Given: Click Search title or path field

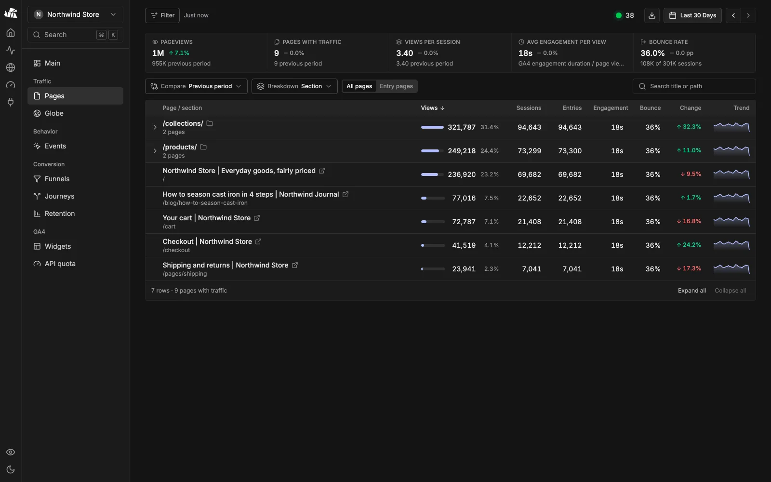Looking at the screenshot, I should [694, 86].
